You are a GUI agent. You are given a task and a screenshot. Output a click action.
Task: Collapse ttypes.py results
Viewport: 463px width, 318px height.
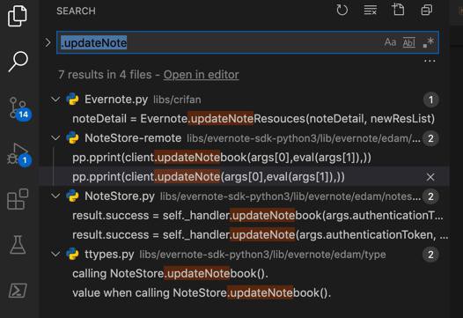(55, 255)
